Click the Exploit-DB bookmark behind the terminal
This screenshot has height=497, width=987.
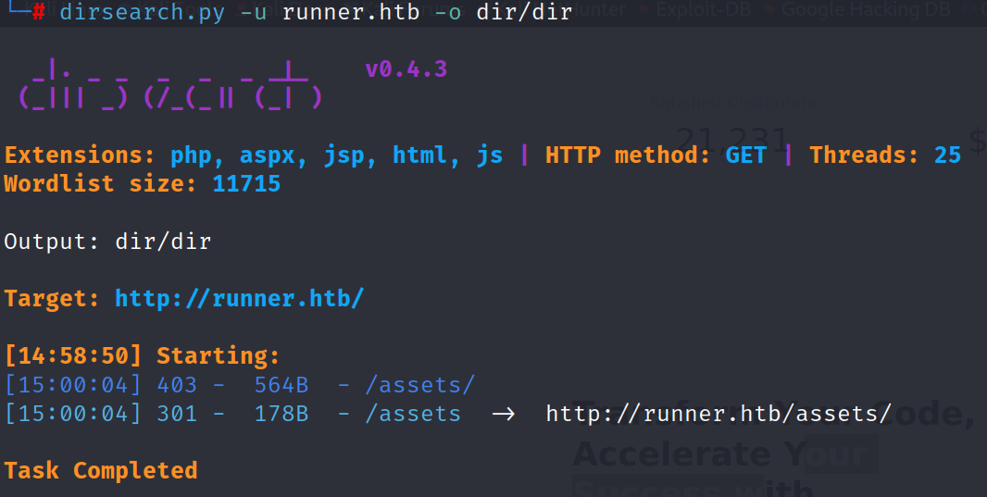[x=706, y=10]
